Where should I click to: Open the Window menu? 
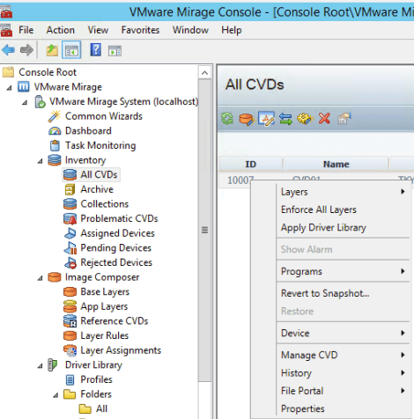190,30
